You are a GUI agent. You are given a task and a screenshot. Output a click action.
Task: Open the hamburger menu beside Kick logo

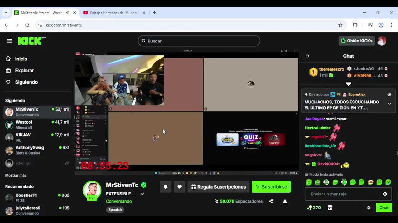(9, 41)
